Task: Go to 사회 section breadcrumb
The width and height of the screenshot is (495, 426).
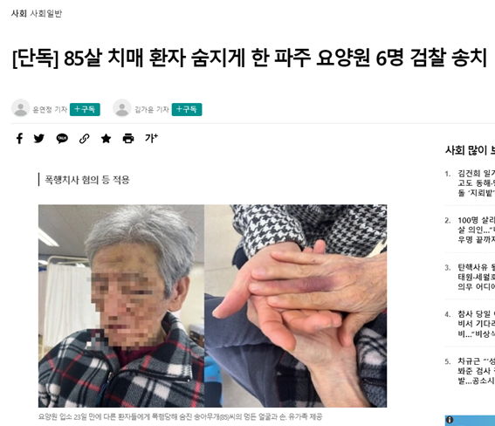Action: (x=19, y=14)
